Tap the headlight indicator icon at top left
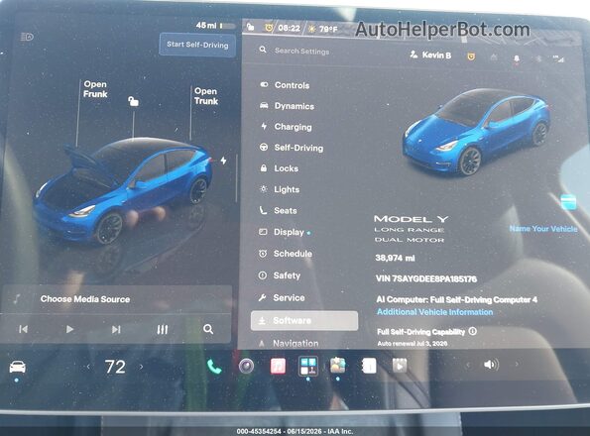The width and height of the screenshot is (590, 436). point(27,37)
